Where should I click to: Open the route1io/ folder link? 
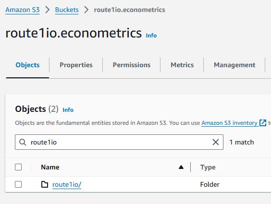click(67, 184)
